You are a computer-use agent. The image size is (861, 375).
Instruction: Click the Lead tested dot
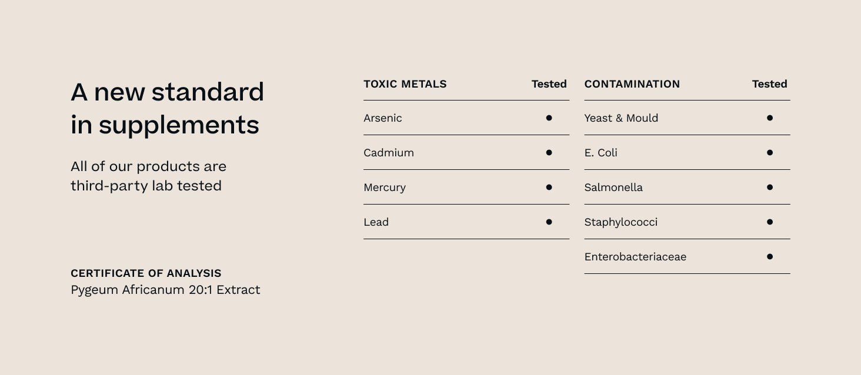[549, 222]
